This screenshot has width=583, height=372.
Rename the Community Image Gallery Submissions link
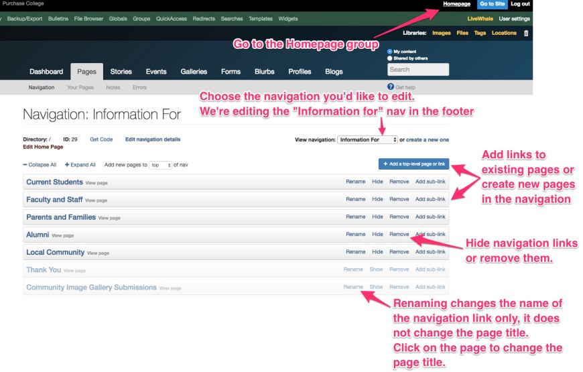click(353, 287)
